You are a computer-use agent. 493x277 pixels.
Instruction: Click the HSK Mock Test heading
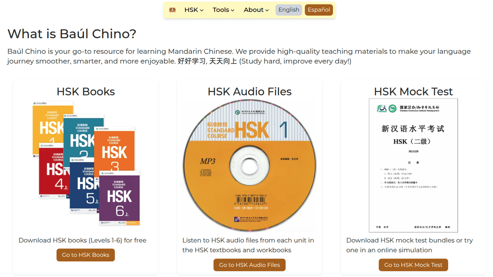(x=413, y=91)
